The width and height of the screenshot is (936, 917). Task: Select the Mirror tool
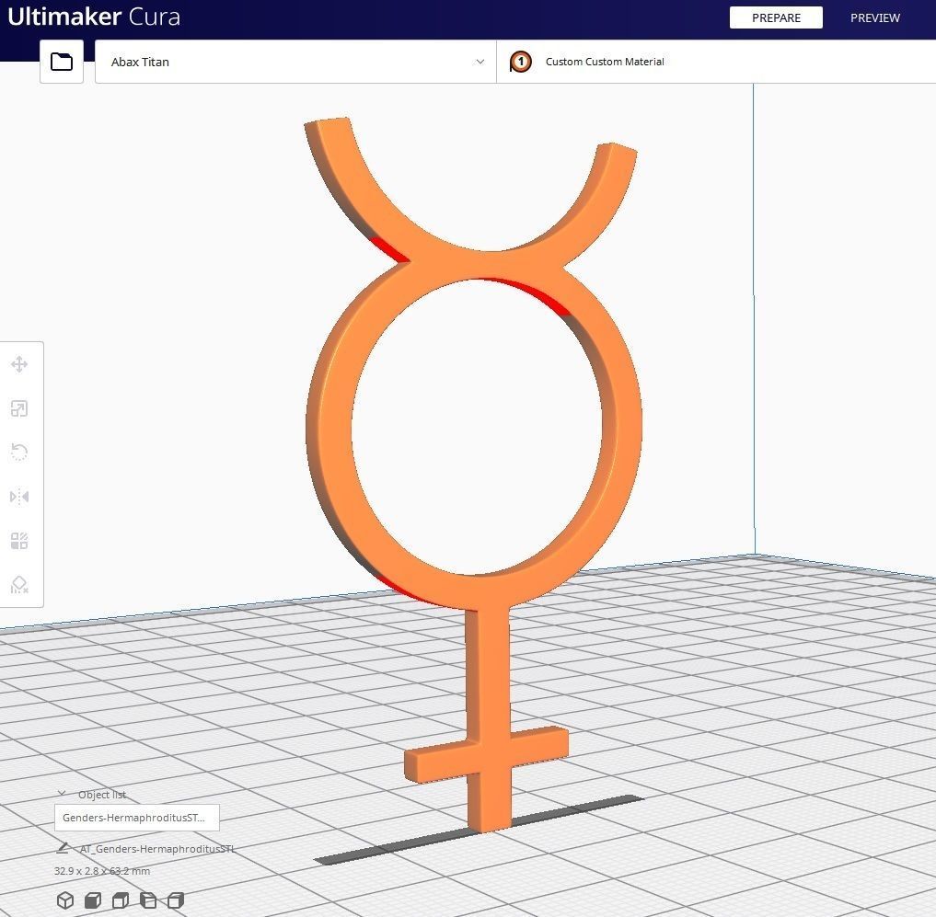(19, 497)
